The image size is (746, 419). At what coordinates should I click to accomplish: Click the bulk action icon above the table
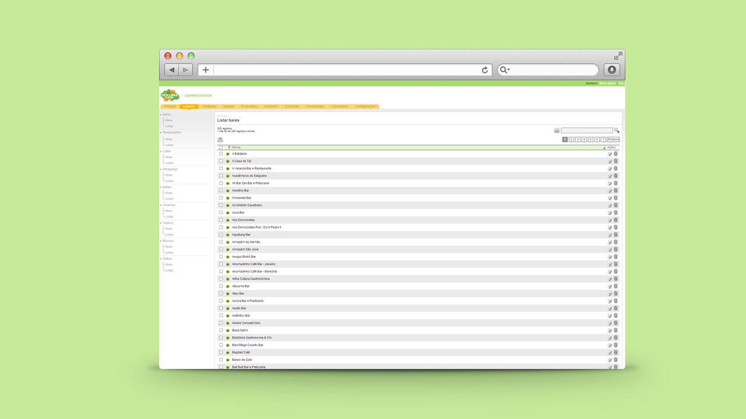(220, 140)
